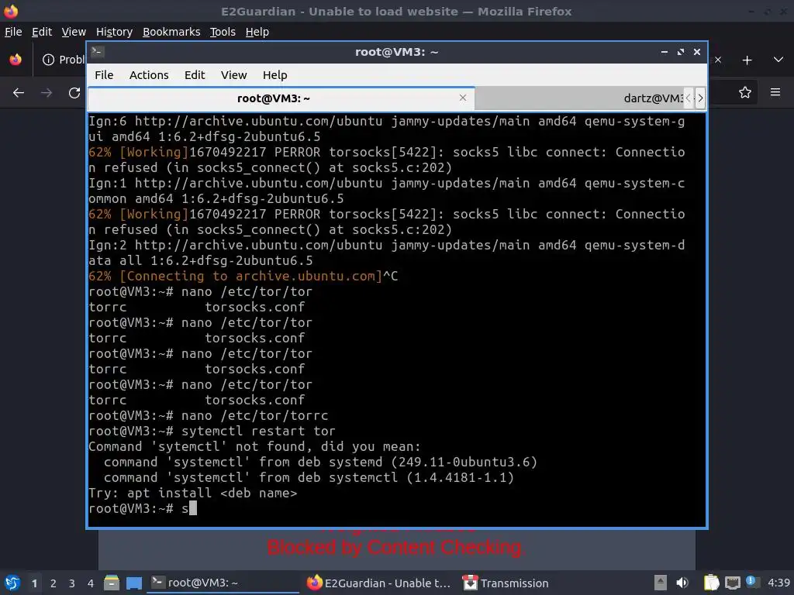This screenshot has width=794, height=595.
Task: Open the removable media tray icon
Action: coord(660,583)
